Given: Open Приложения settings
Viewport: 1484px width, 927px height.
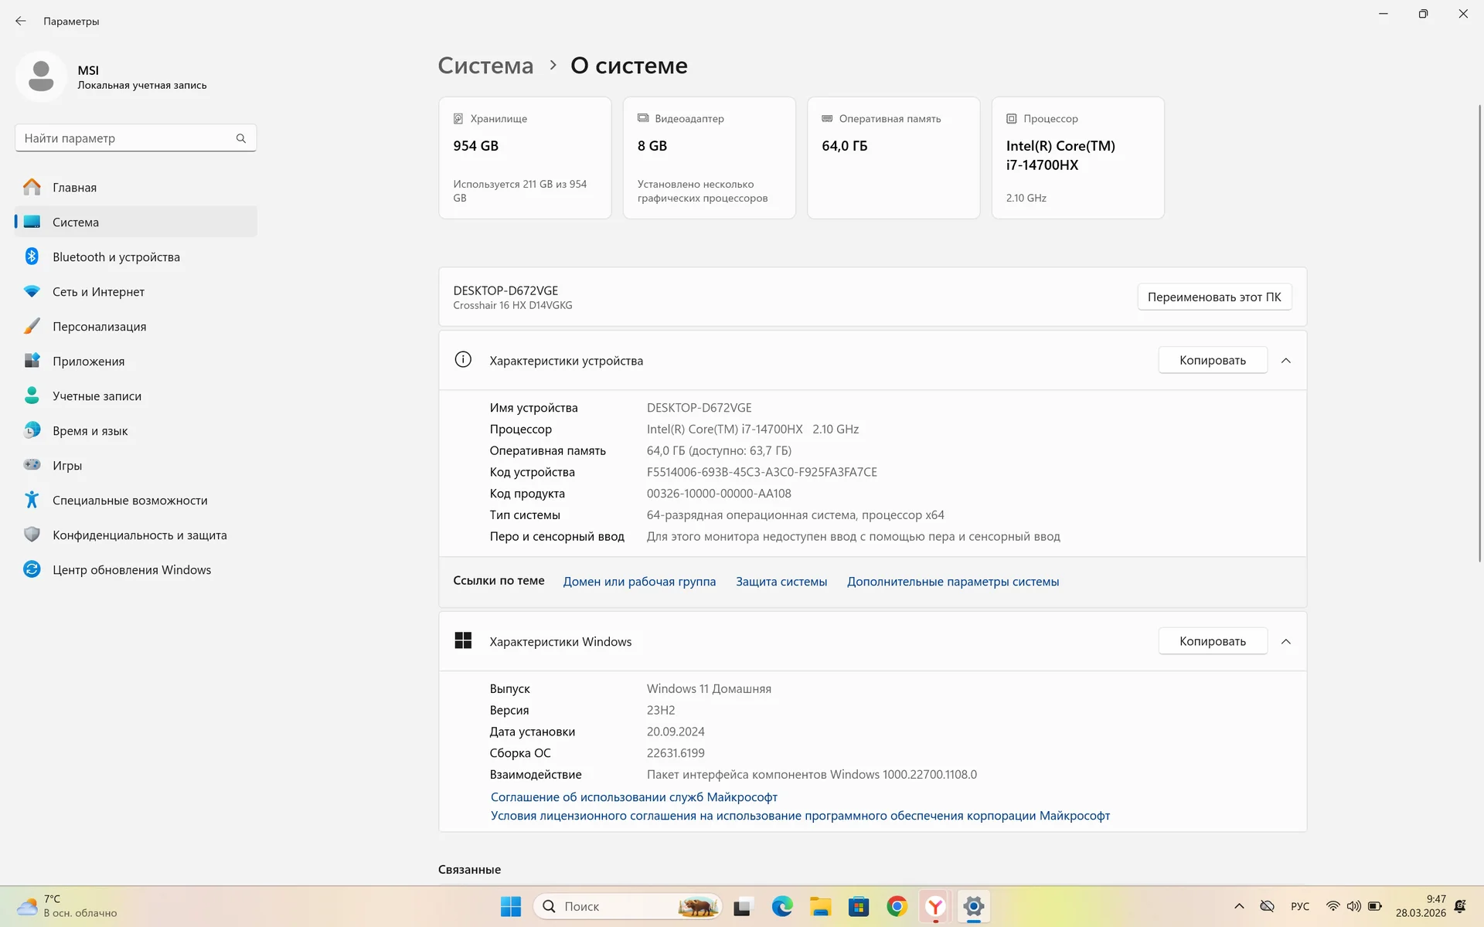Looking at the screenshot, I should [136, 362].
